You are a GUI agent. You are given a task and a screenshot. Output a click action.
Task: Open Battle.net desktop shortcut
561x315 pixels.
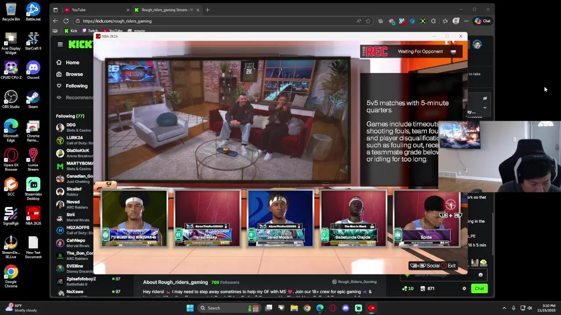click(x=33, y=12)
